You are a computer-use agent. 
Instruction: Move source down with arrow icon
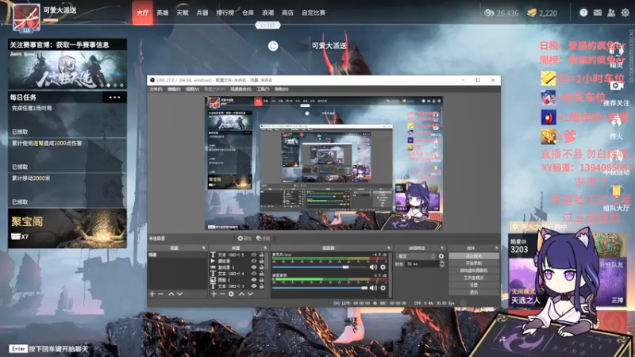(x=250, y=294)
